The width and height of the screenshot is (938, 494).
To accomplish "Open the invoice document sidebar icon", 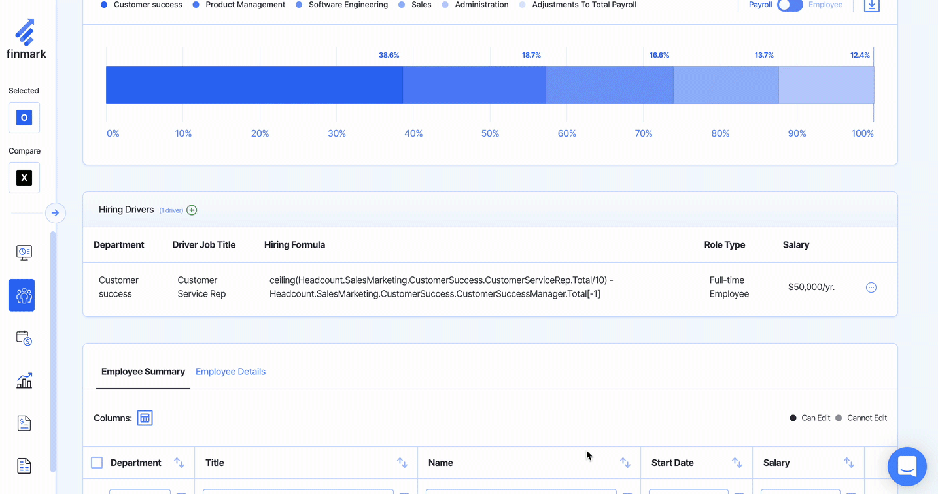I will (x=24, y=423).
